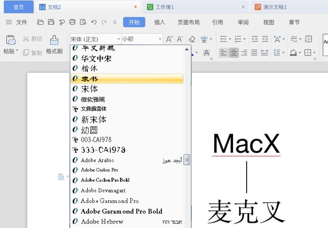Click the show/hide paragraph marks icon
The image size is (328, 228).
[308, 39]
